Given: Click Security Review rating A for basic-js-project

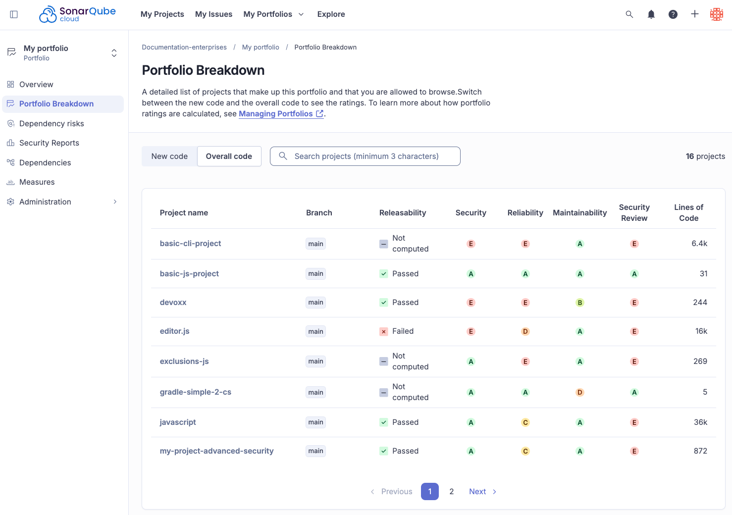Looking at the screenshot, I should click(634, 274).
